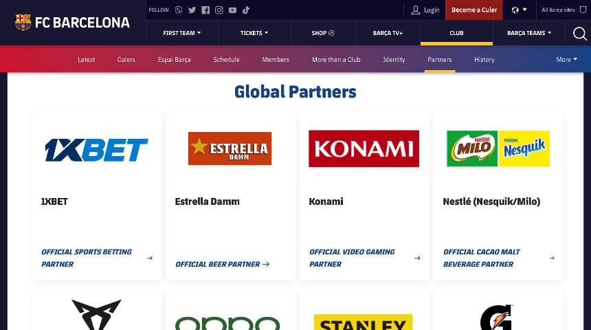Click the Milo Nesquik logo image

point(498,148)
